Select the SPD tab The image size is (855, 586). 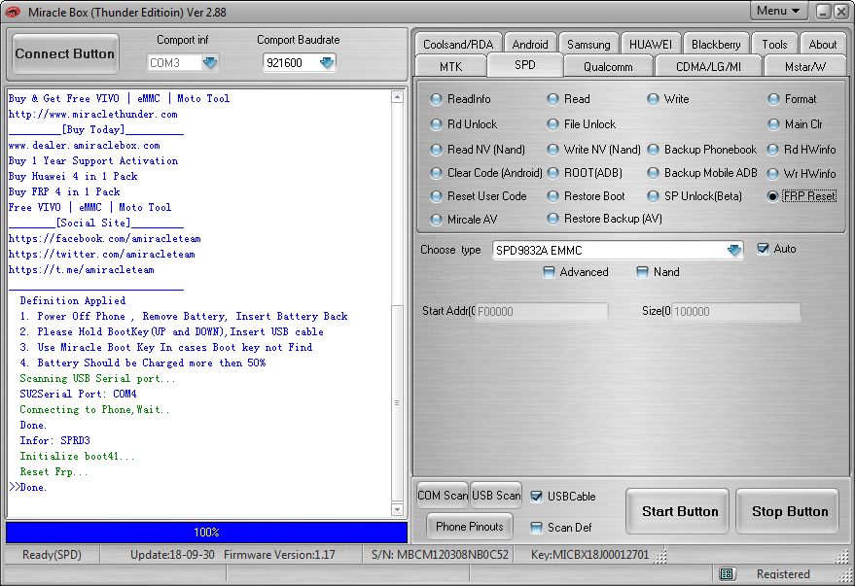[525, 65]
